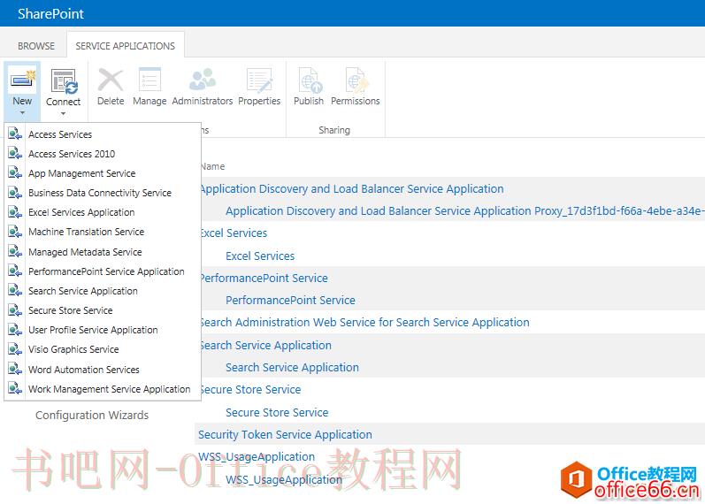This screenshot has height=504, width=705.
Task: Open Configuration Wizards in side navigation
Action: tap(92, 415)
